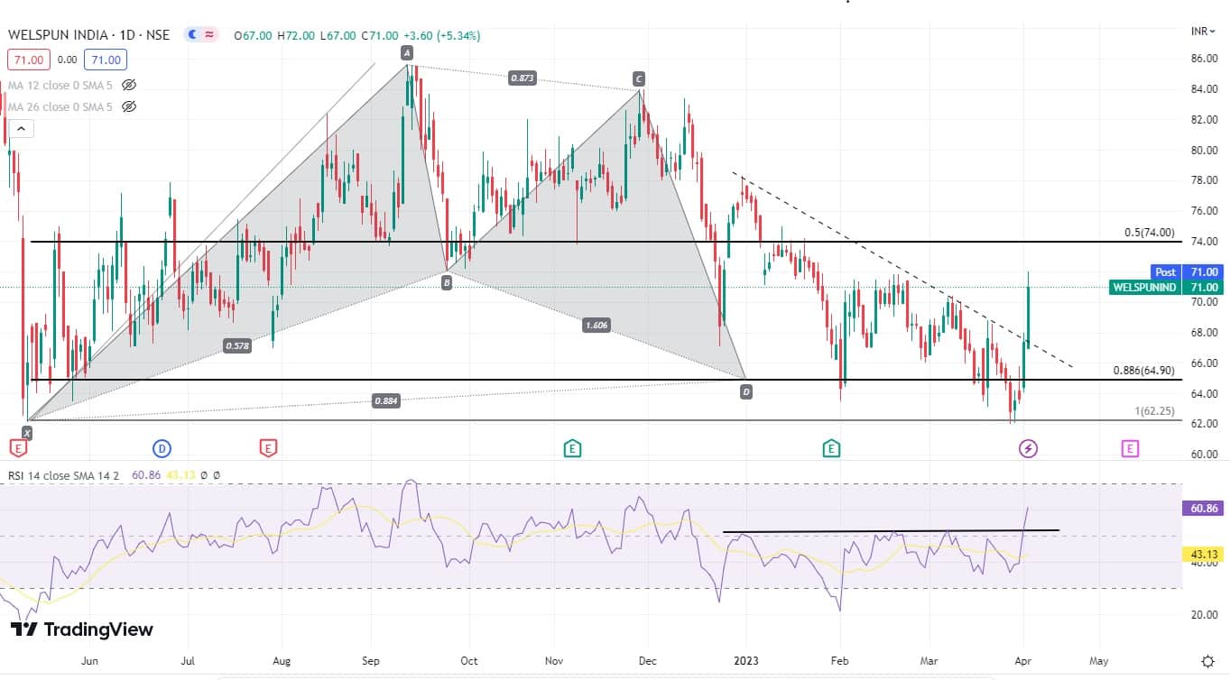
Task: Click the H72.00 high value
Action: 295,36
